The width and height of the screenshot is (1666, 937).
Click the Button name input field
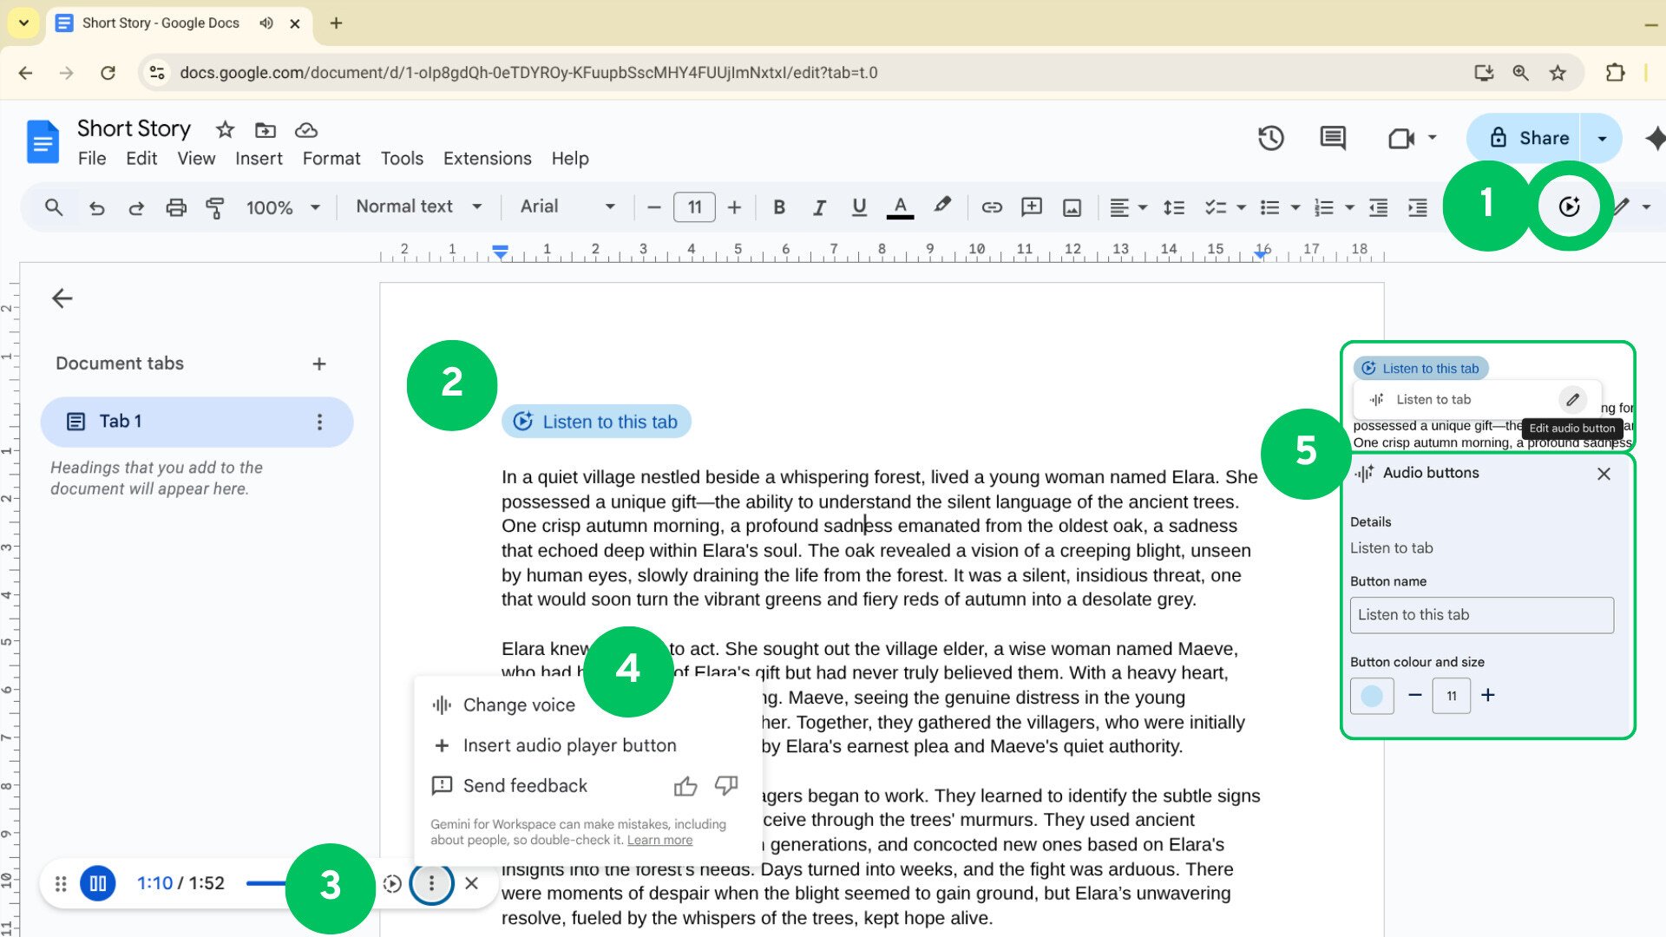[x=1480, y=614]
